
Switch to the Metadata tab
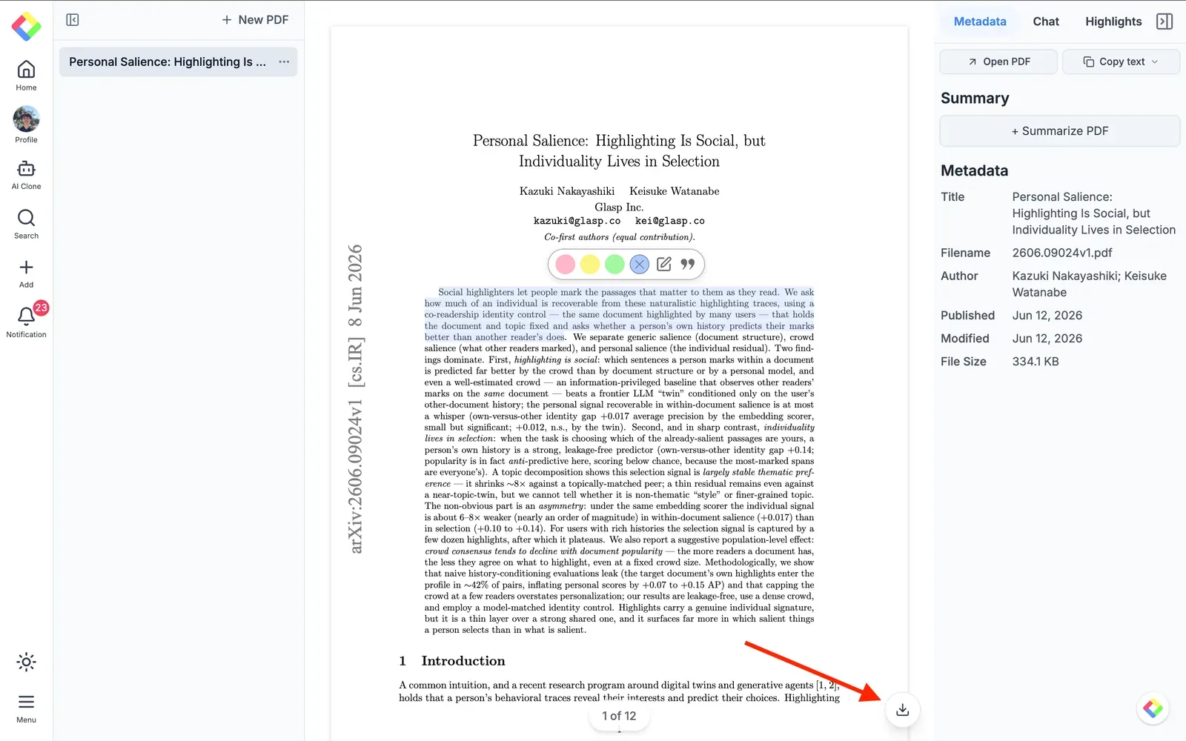[980, 21]
